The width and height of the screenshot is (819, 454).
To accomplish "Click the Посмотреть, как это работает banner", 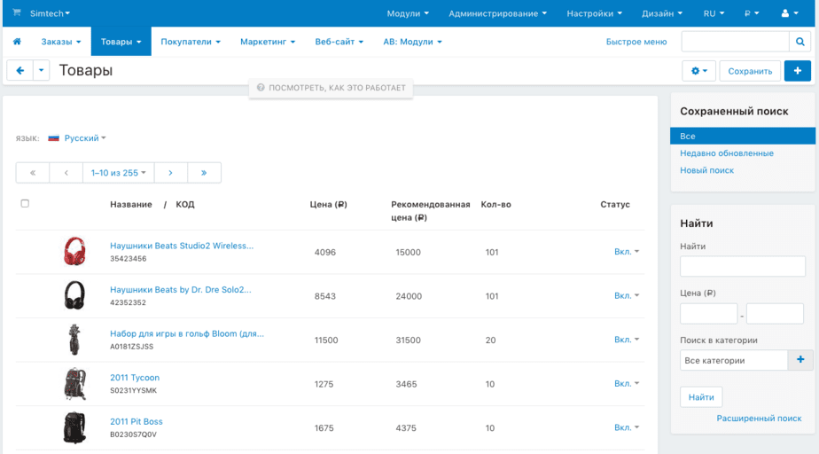I will pos(331,88).
